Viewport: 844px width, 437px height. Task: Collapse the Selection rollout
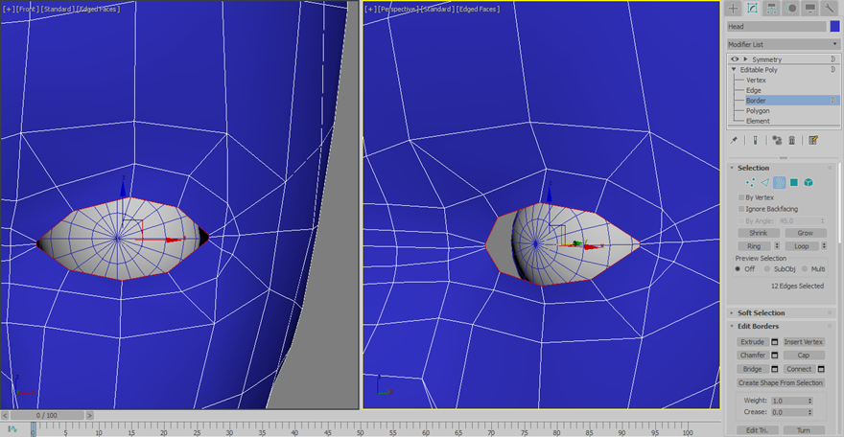tap(732, 169)
